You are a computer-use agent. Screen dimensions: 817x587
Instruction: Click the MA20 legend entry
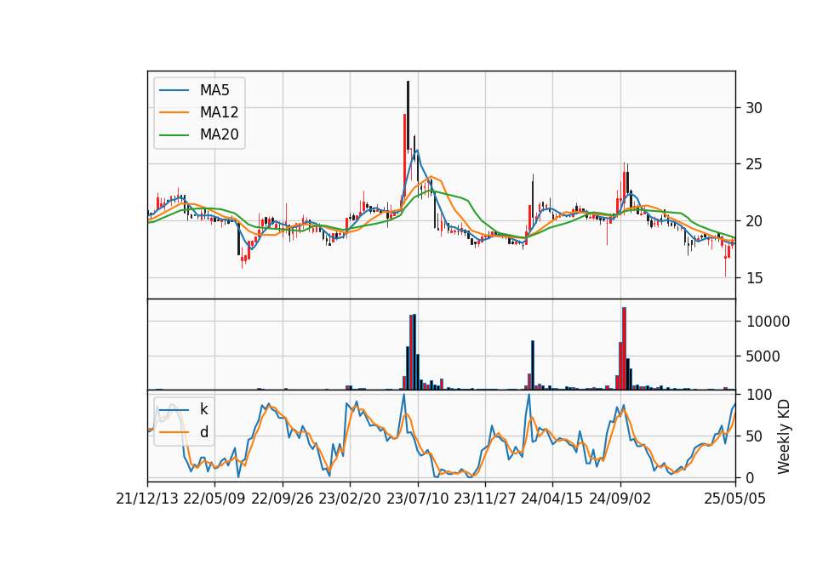coord(198,134)
